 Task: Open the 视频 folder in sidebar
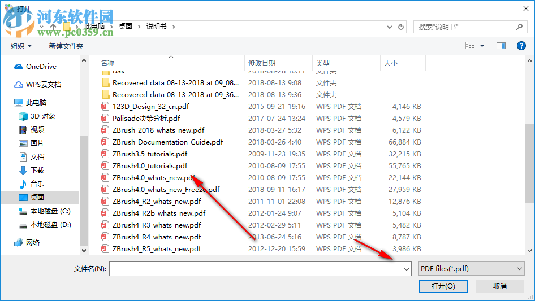coord(37,130)
